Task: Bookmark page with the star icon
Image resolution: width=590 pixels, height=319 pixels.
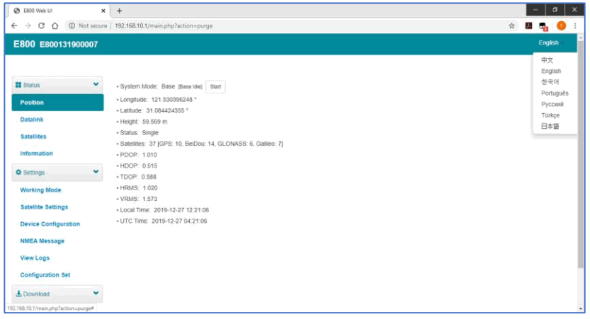Action: [x=511, y=25]
